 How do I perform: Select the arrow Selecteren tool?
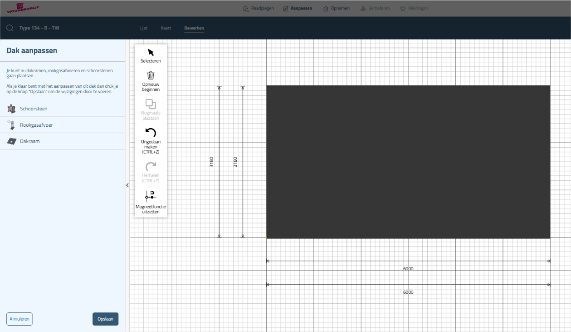tap(151, 52)
